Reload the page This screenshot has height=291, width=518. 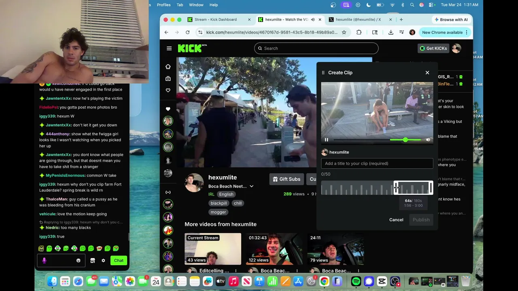pos(187,32)
